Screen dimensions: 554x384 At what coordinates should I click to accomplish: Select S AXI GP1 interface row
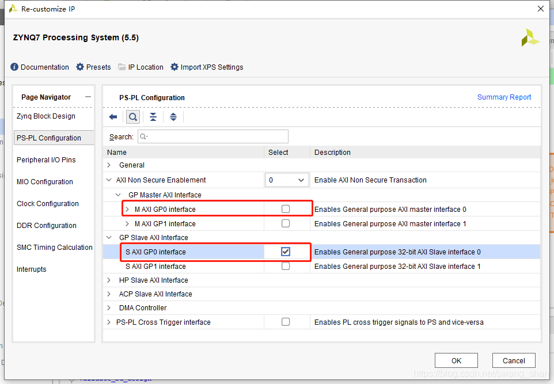321,267
